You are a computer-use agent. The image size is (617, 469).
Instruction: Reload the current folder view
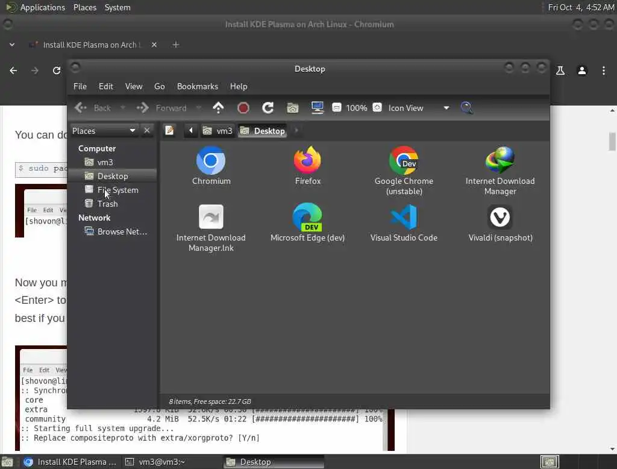pyautogui.click(x=268, y=107)
